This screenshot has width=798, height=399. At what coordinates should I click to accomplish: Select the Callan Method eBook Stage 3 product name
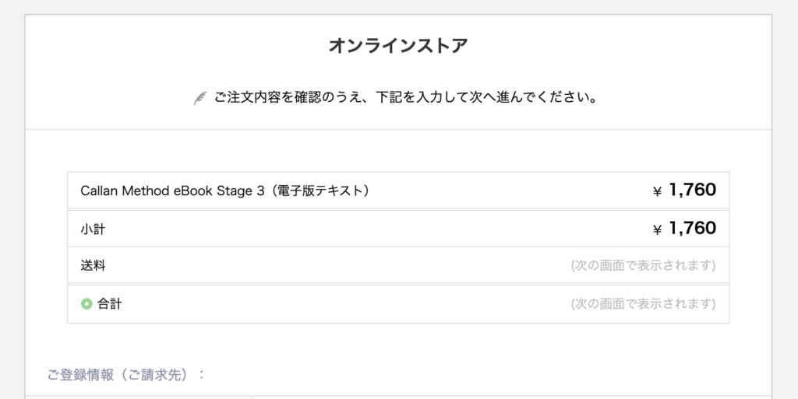(x=225, y=191)
